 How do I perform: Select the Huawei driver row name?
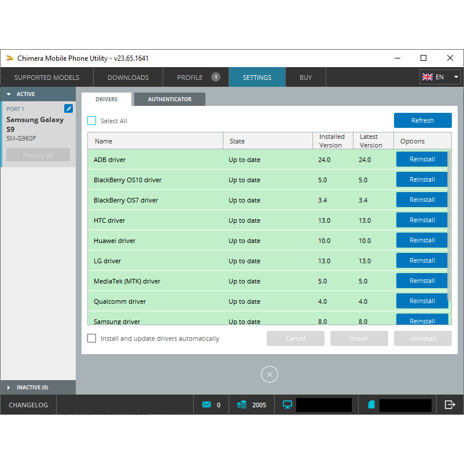tap(115, 241)
